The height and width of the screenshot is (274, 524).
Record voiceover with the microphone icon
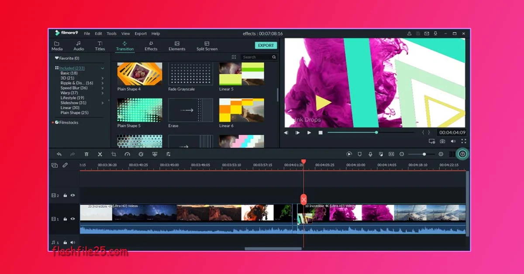point(370,154)
